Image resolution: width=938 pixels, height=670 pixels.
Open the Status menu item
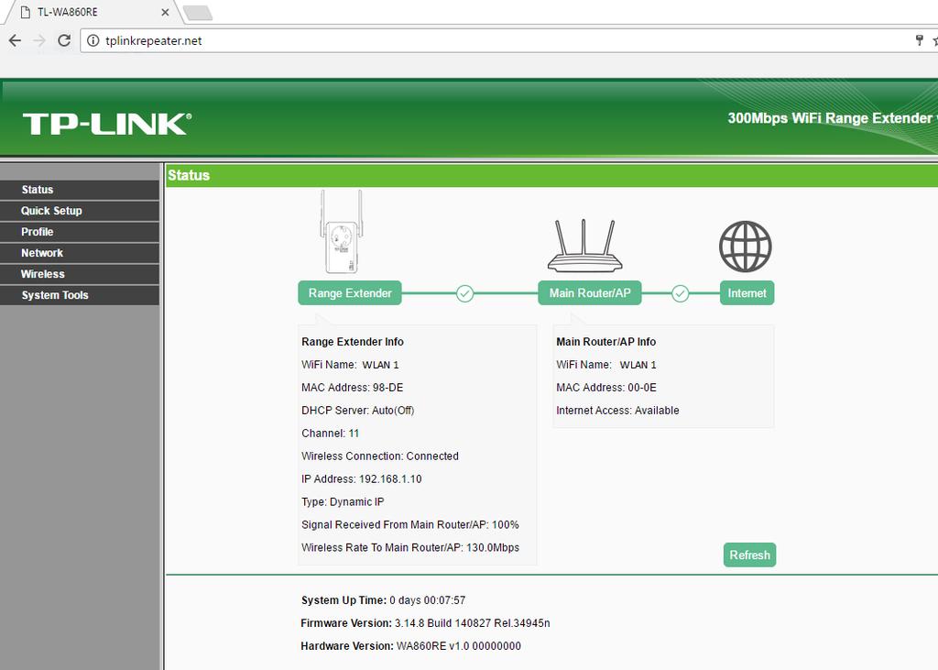(80, 190)
